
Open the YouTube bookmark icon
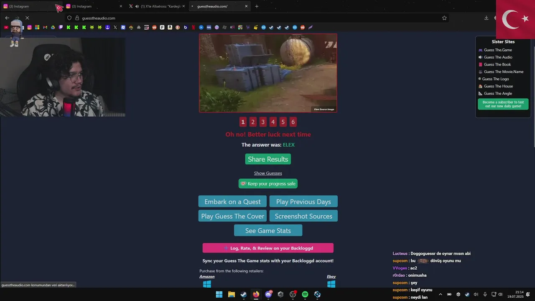tap(6, 27)
